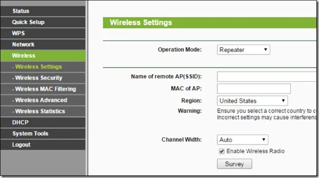Click the MAC of AP input field
This screenshot has height=178, width=319.
tap(254, 88)
